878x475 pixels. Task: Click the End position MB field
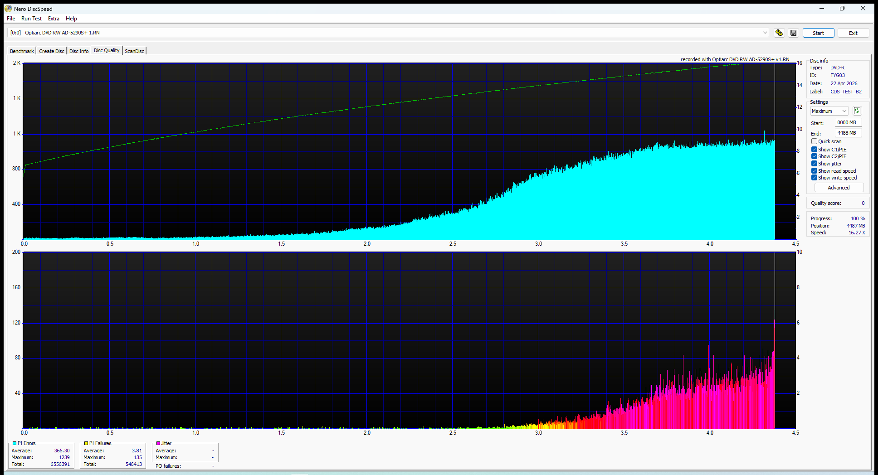tap(847, 133)
